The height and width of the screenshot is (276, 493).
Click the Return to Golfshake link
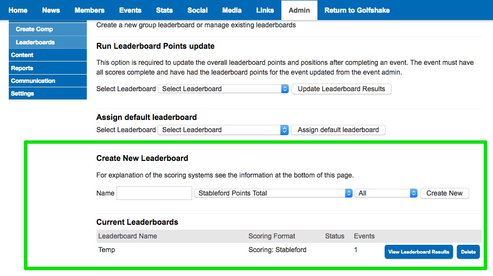click(x=357, y=10)
